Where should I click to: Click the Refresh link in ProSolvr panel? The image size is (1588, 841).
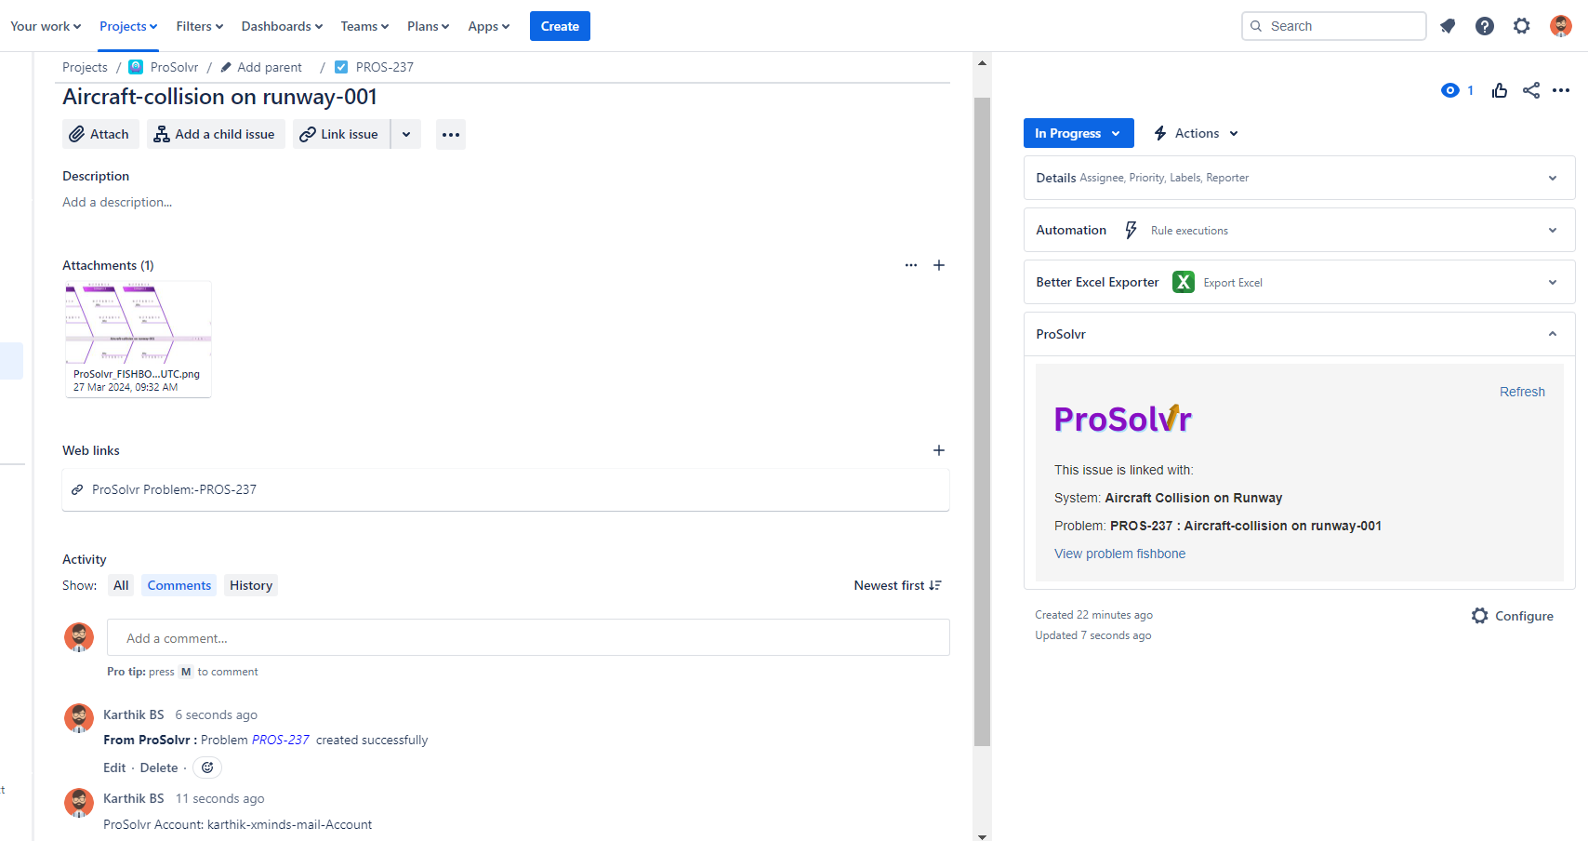[1522, 392]
